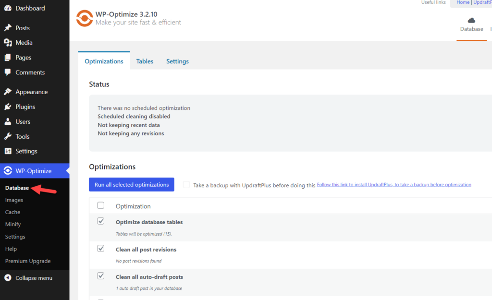492x300 pixels.
Task: Click the Users person icon
Action: (8, 121)
